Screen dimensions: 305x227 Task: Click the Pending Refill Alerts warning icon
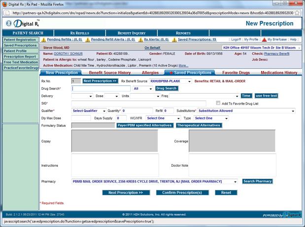[88, 39]
